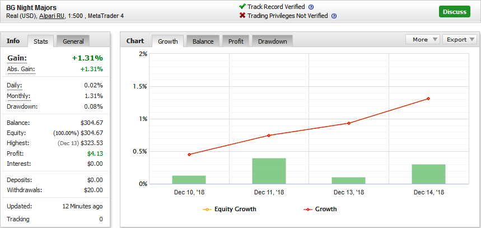The height and width of the screenshot is (228, 481).
Task: Click the Dec 10 growth data point
Action: [x=189, y=155]
